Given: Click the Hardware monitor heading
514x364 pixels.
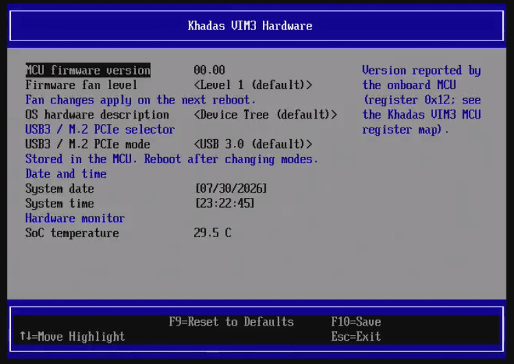Looking at the screenshot, I should (x=75, y=219).
